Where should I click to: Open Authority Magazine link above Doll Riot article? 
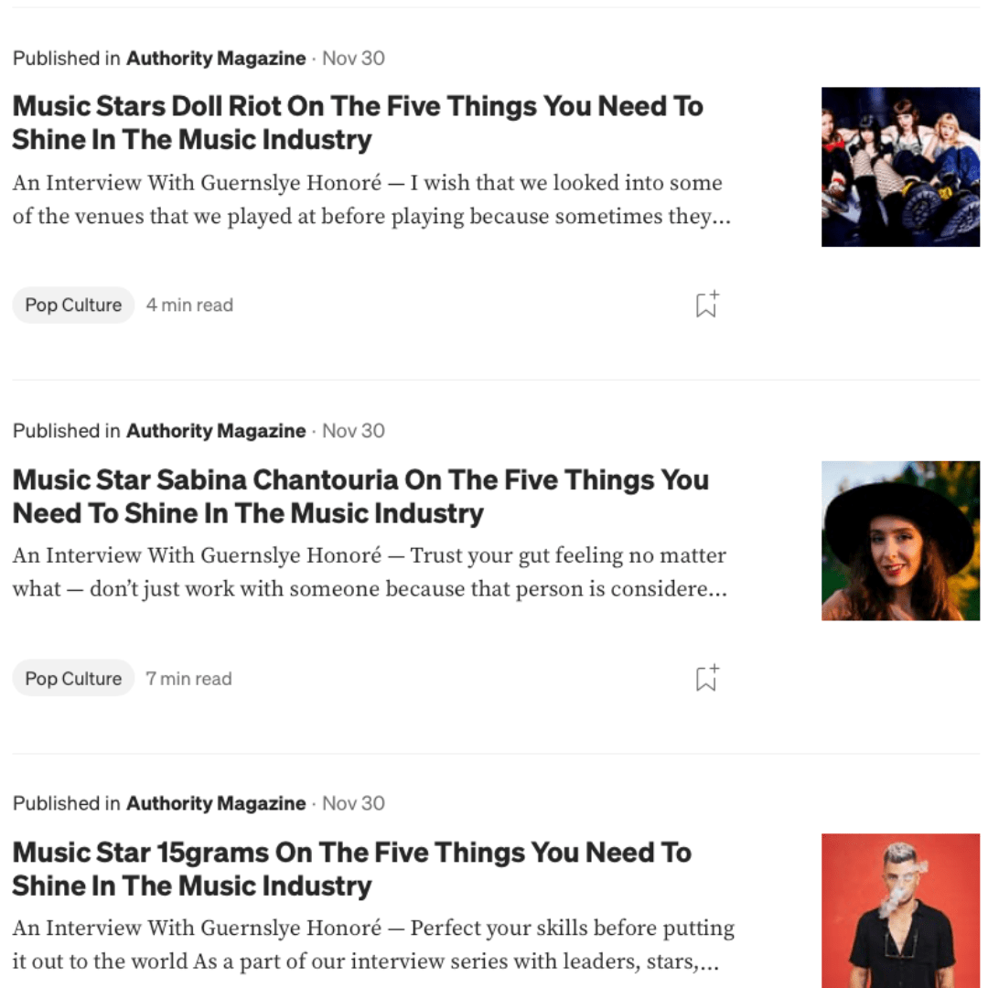pyautogui.click(x=216, y=59)
